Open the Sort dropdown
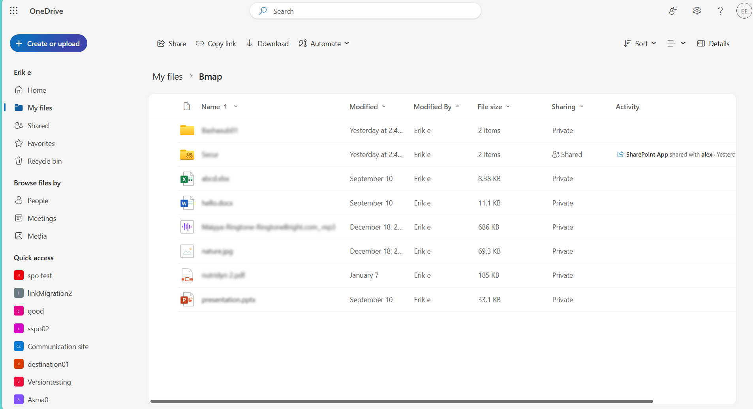The width and height of the screenshot is (753, 409). pos(640,43)
